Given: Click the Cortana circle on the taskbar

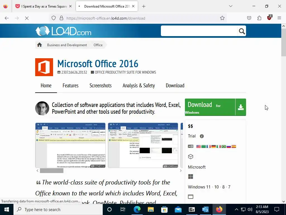Looking at the screenshot, I should [109, 209].
